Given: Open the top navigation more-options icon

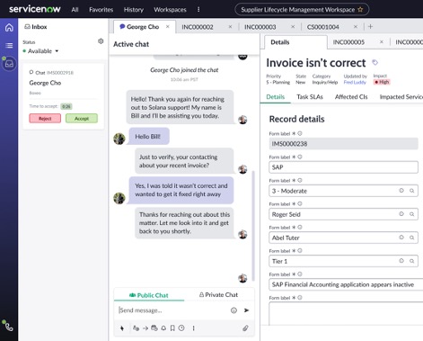Looking at the screenshot, I should click(198, 10).
